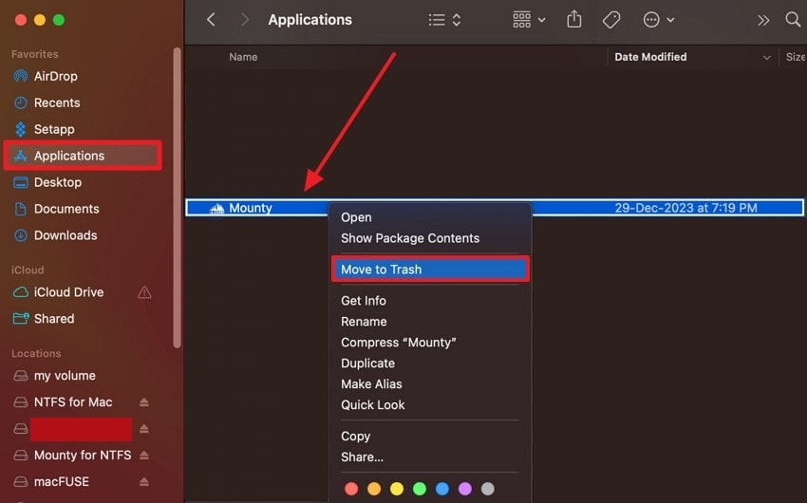Click the Documents sidebar icon
Screen dimensions: 807x503
point(21,209)
